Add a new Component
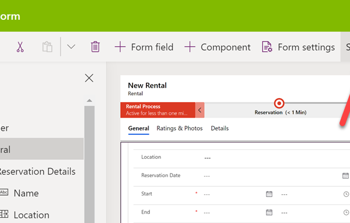The height and width of the screenshot is (223, 350). click(x=218, y=47)
